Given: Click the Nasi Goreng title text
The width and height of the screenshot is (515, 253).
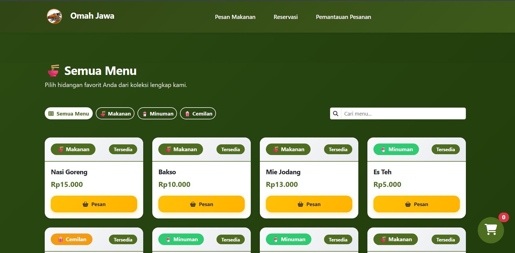Looking at the screenshot, I should (x=69, y=172).
